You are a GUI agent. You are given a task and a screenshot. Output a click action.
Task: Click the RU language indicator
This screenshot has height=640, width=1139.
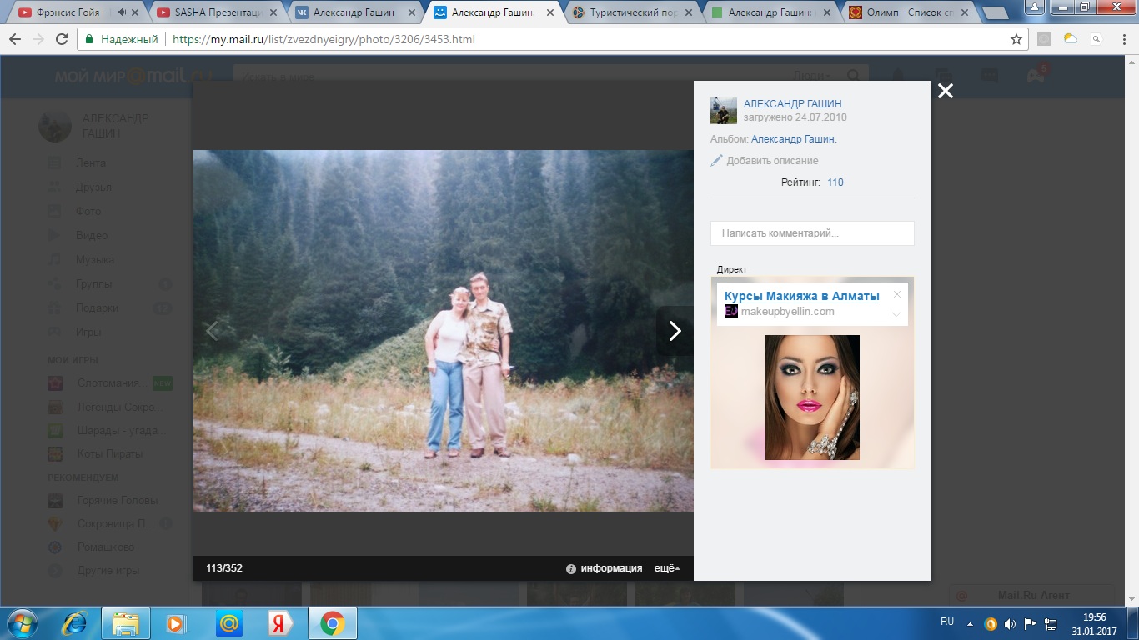point(947,622)
